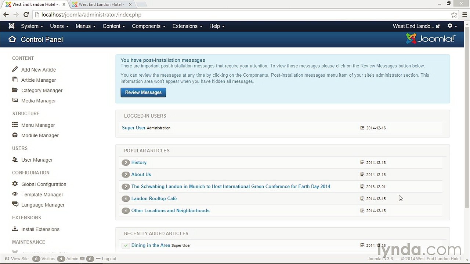This screenshot has width=470, height=264.
Task: Open the Dining in the Area article
Action: tap(151, 245)
